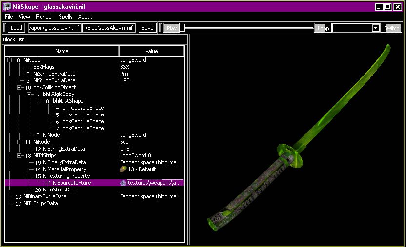
Task: Click the Save button
Action: tap(147, 28)
